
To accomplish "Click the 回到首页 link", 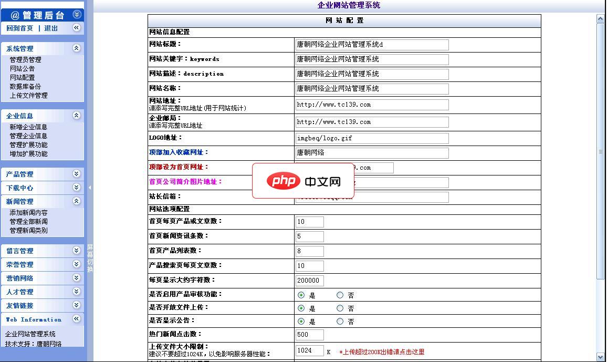I will click(x=19, y=28).
